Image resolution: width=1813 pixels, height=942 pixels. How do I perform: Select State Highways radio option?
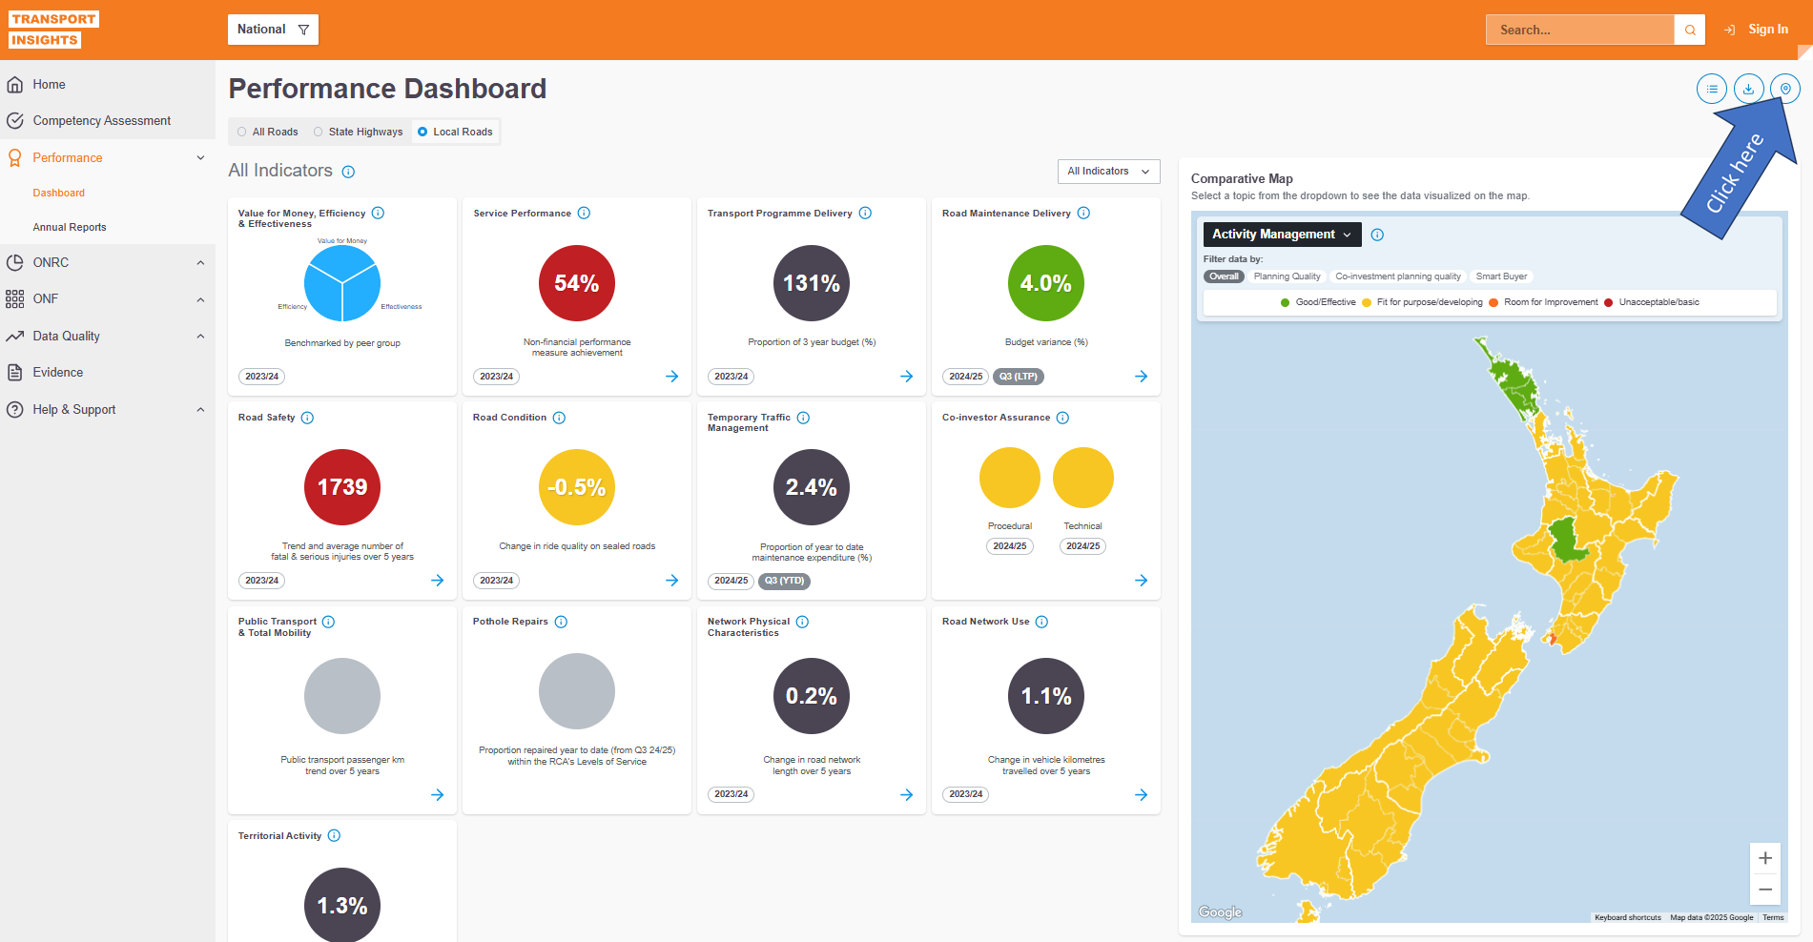(x=319, y=132)
